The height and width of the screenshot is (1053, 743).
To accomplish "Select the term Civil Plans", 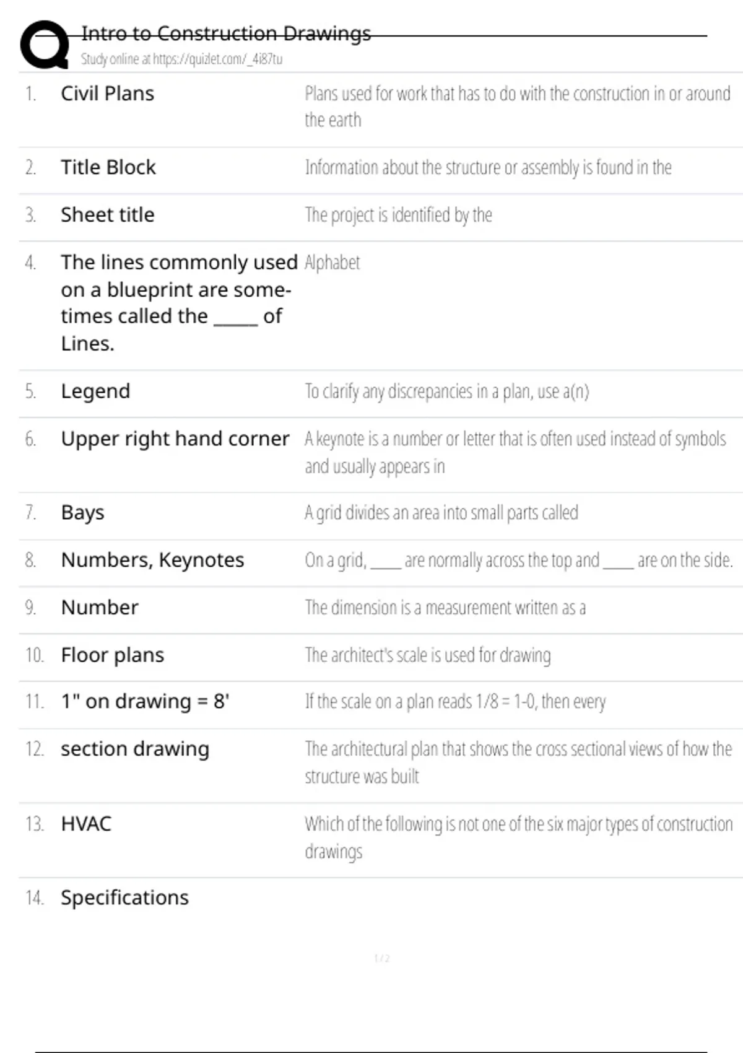I will pyautogui.click(x=107, y=94).
